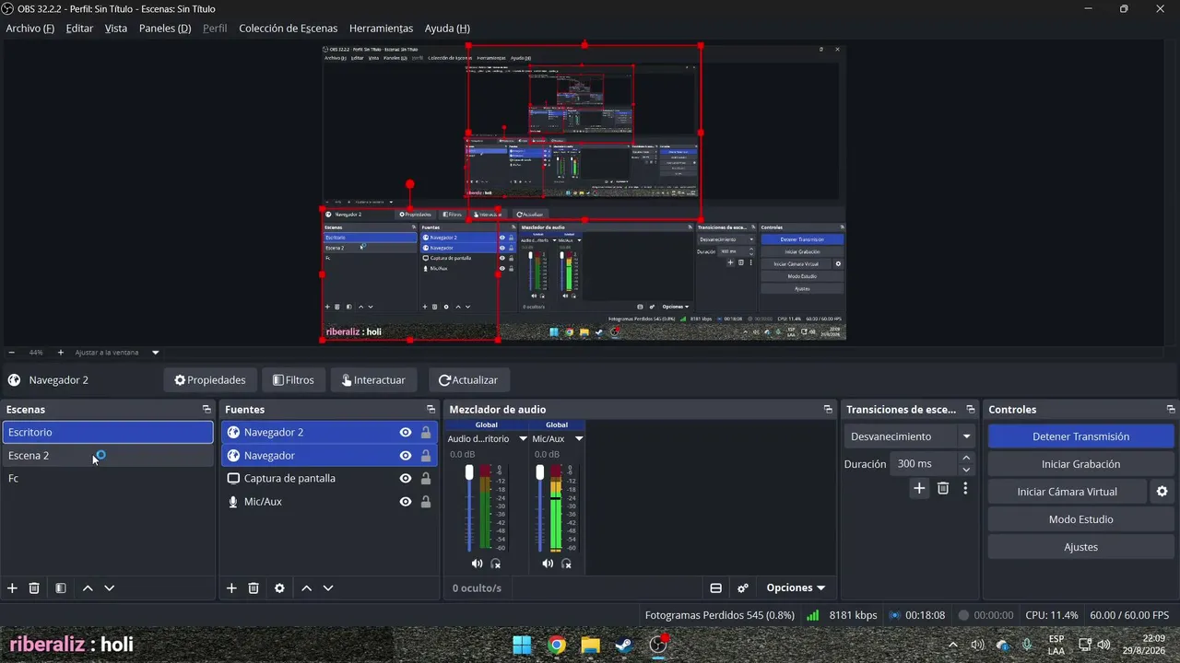The height and width of the screenshot is (663, 1180).
Task: Increase the transition duration with the up arrow
Action: pyautogui.click(x=966, y=459)
